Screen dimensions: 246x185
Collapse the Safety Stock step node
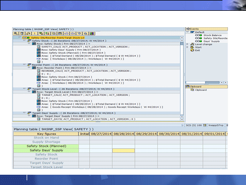[25, 41]
